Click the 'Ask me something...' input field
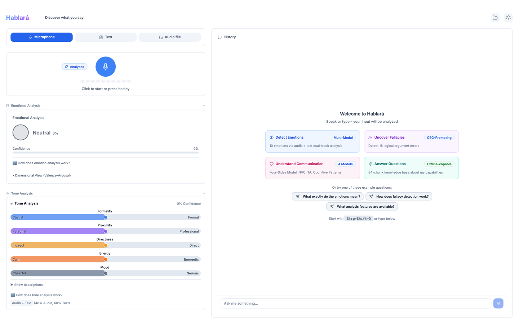 coord(355,303)
